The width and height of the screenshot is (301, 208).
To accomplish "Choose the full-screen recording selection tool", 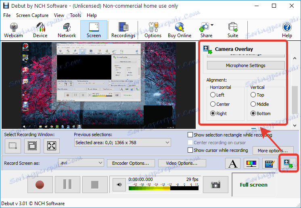I will click(52, 146).
